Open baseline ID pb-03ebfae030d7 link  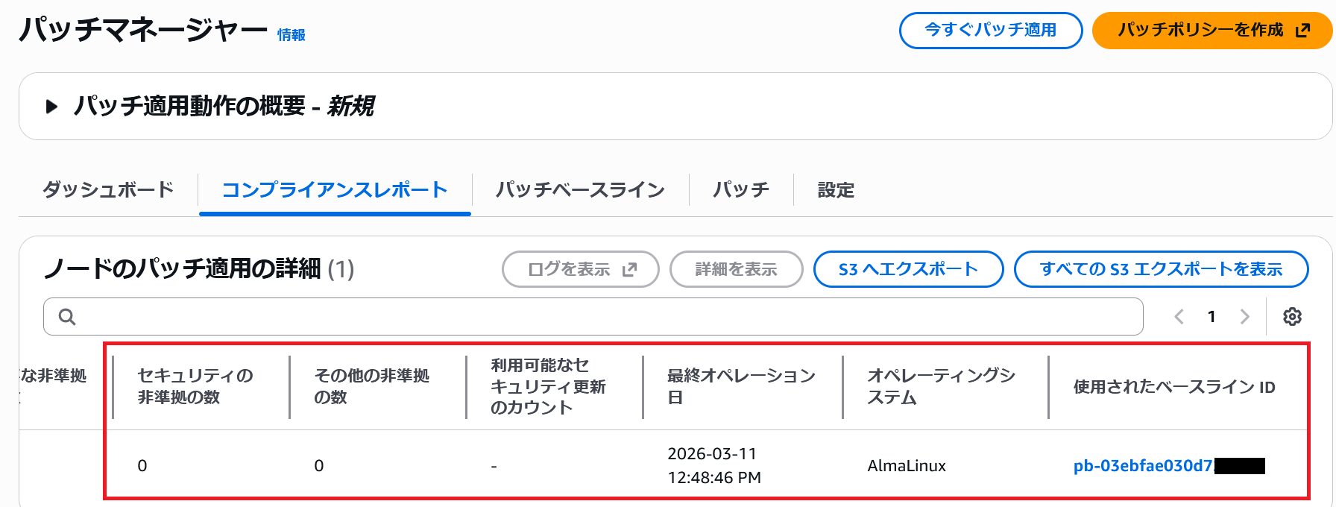[1143, 466]
